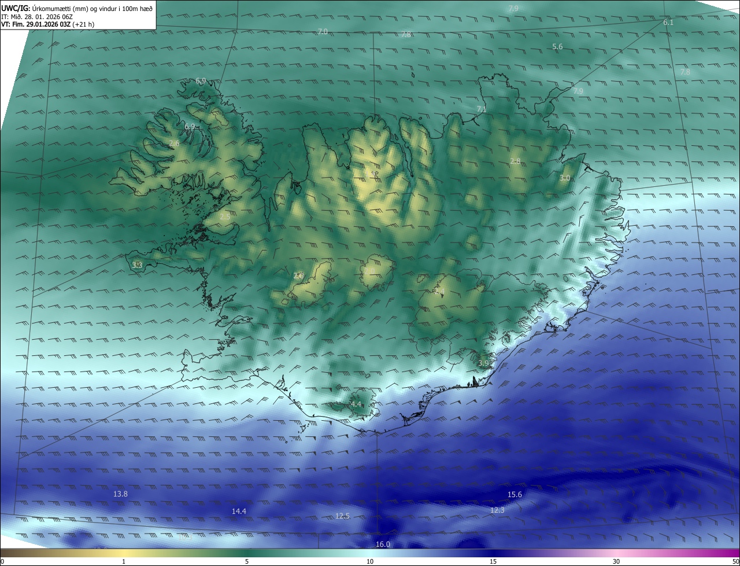The width and height of the screenshot is (740, 566).
Task: Click the color scale tick label 15
Action: point(493,561)
